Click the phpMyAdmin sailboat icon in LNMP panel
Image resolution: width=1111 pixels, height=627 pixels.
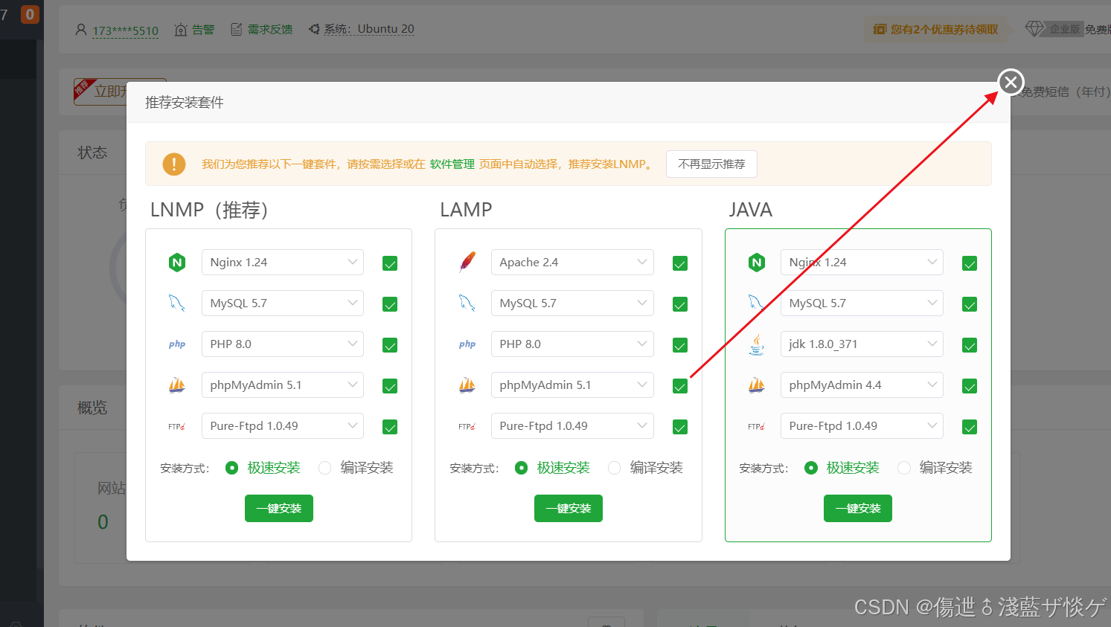[x=177, y=385]
